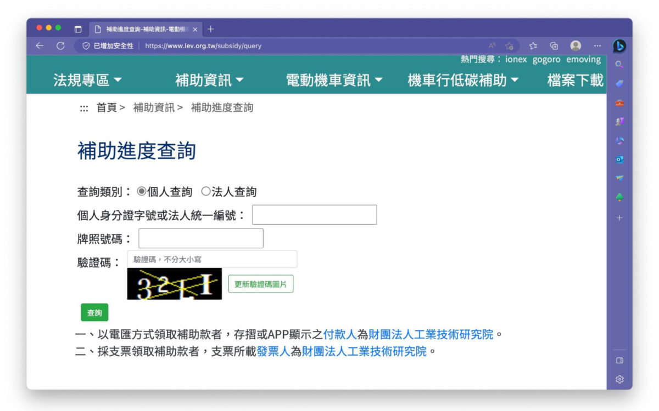
Task: Reload the page with the refresh icon
Action: point(60,46)
